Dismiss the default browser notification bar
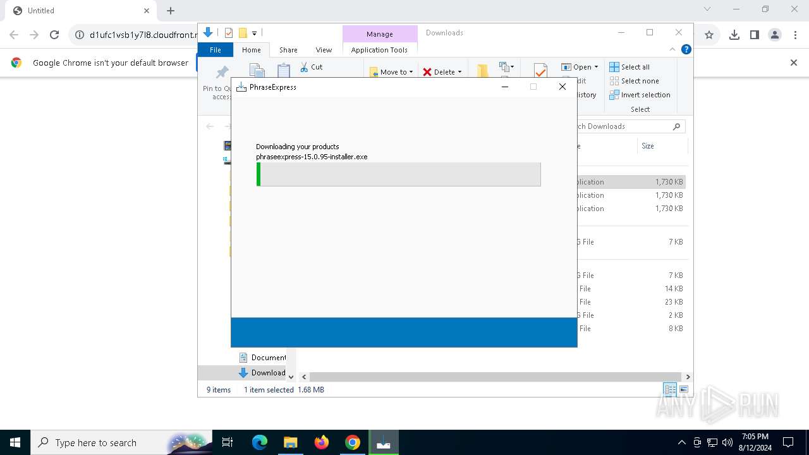This screenshot has width=809, height=455. click(794, 63)
